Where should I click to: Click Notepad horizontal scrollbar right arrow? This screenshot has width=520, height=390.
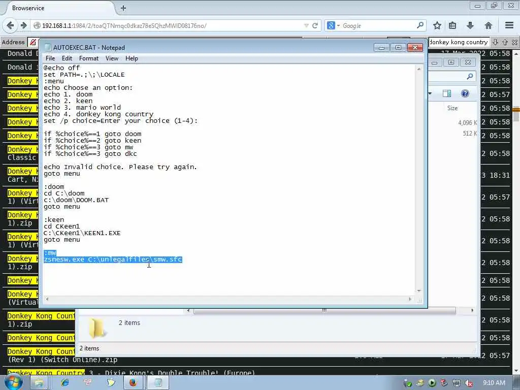pyautogui.click(x=410, y=299)
